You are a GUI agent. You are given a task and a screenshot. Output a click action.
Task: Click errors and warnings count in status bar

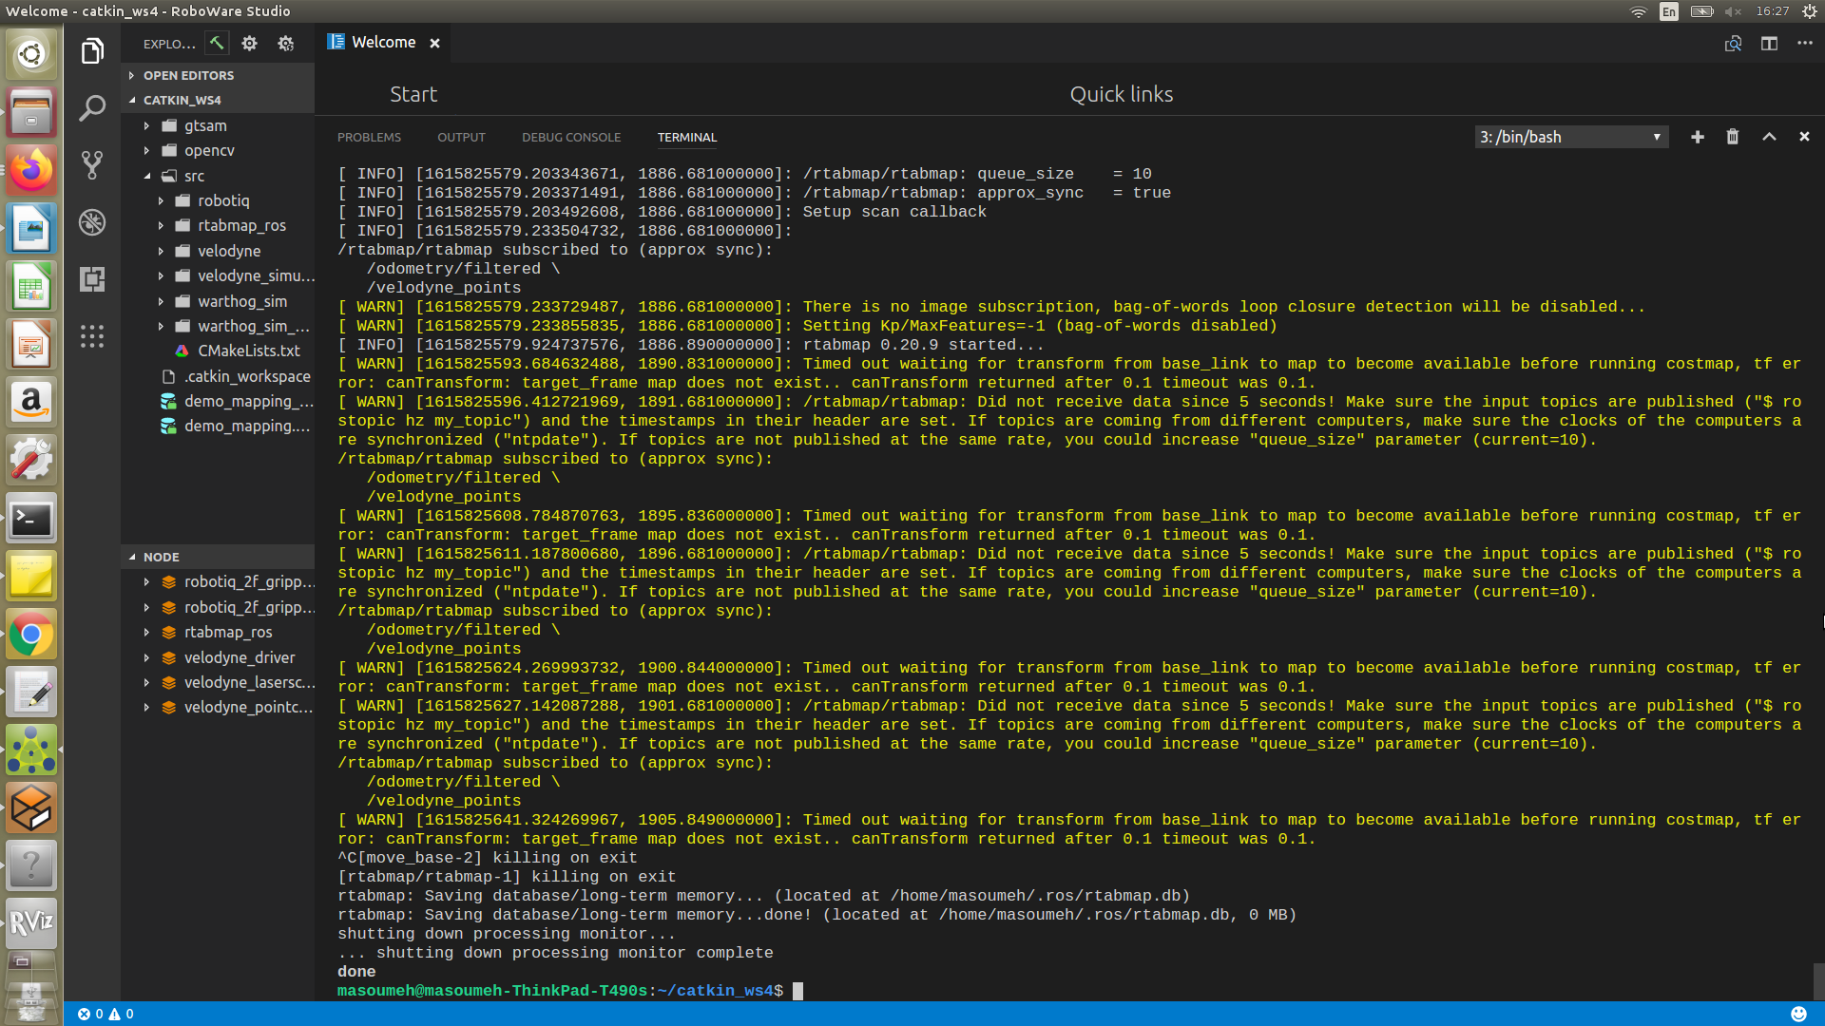pos(106,1014)
